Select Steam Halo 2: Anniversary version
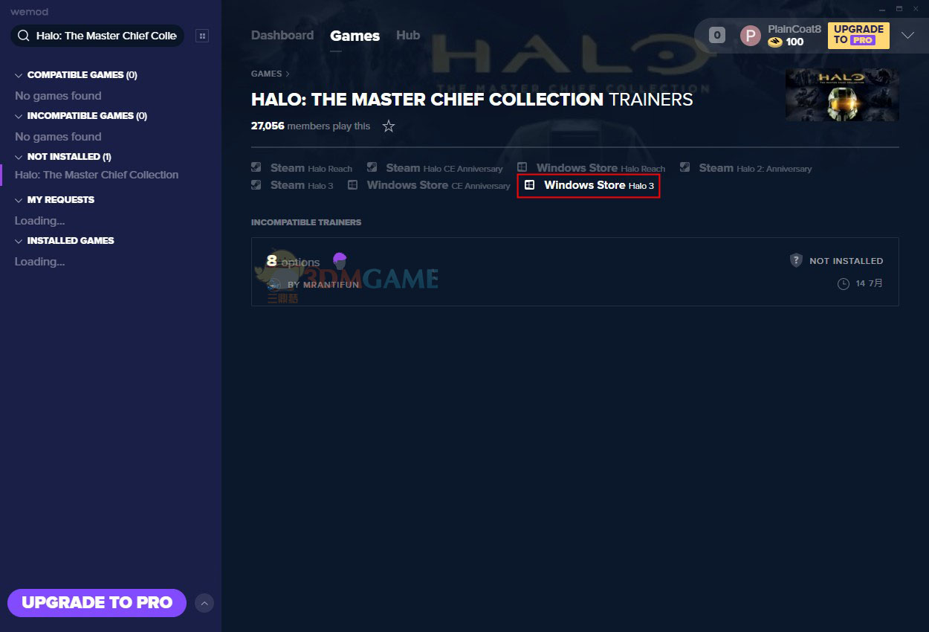The width and height of the screenshot is (929, 632). pos(745,168)
